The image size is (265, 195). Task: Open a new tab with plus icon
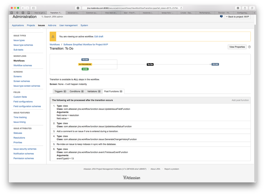click(x=254, y=13)
